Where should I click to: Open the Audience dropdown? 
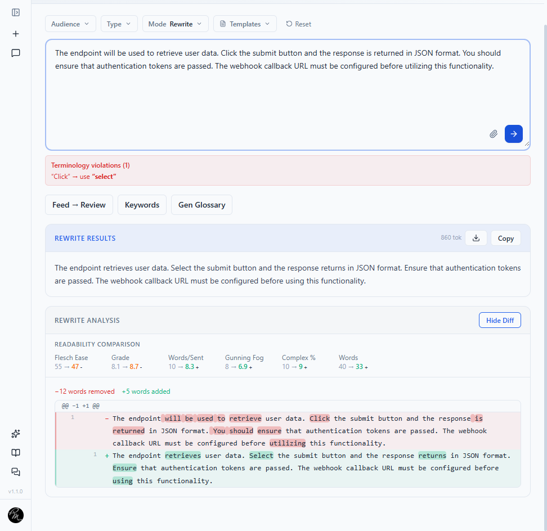(70, 24)
